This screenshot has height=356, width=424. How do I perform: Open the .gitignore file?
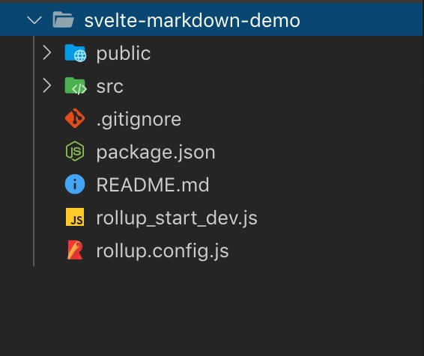[139, 120]
